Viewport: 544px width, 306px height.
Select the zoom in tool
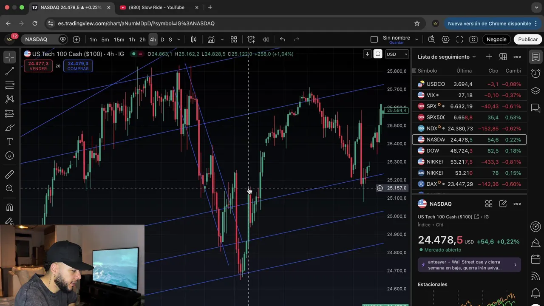[9, 188]
